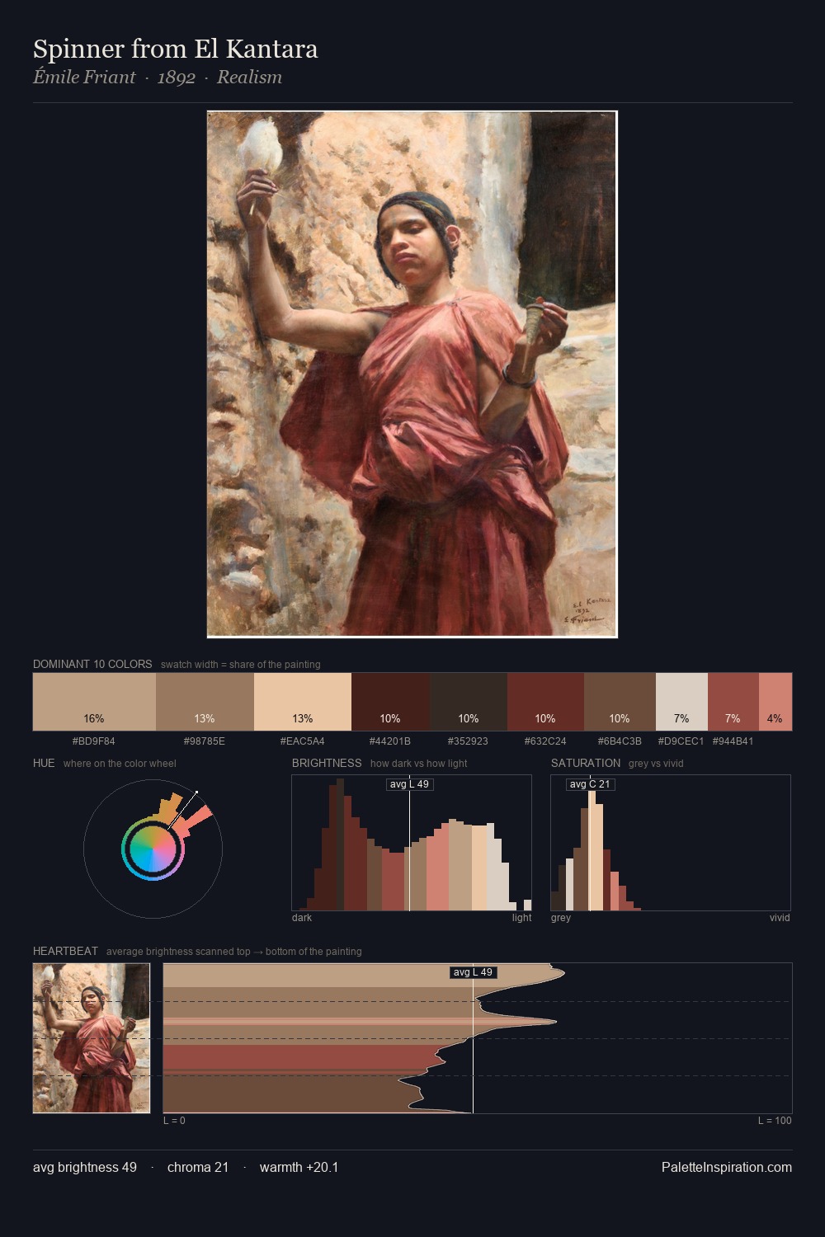Select the pale 7% swatch colored #D9CEC1

click(681, 702)
